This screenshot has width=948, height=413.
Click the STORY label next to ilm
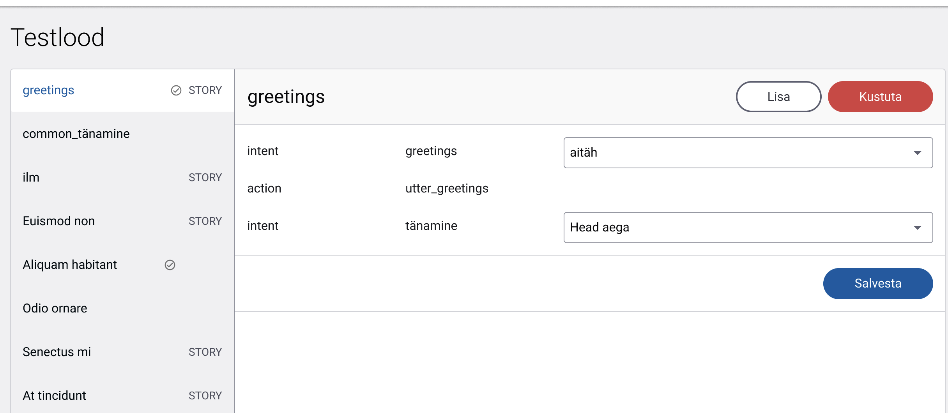[205, 177]
